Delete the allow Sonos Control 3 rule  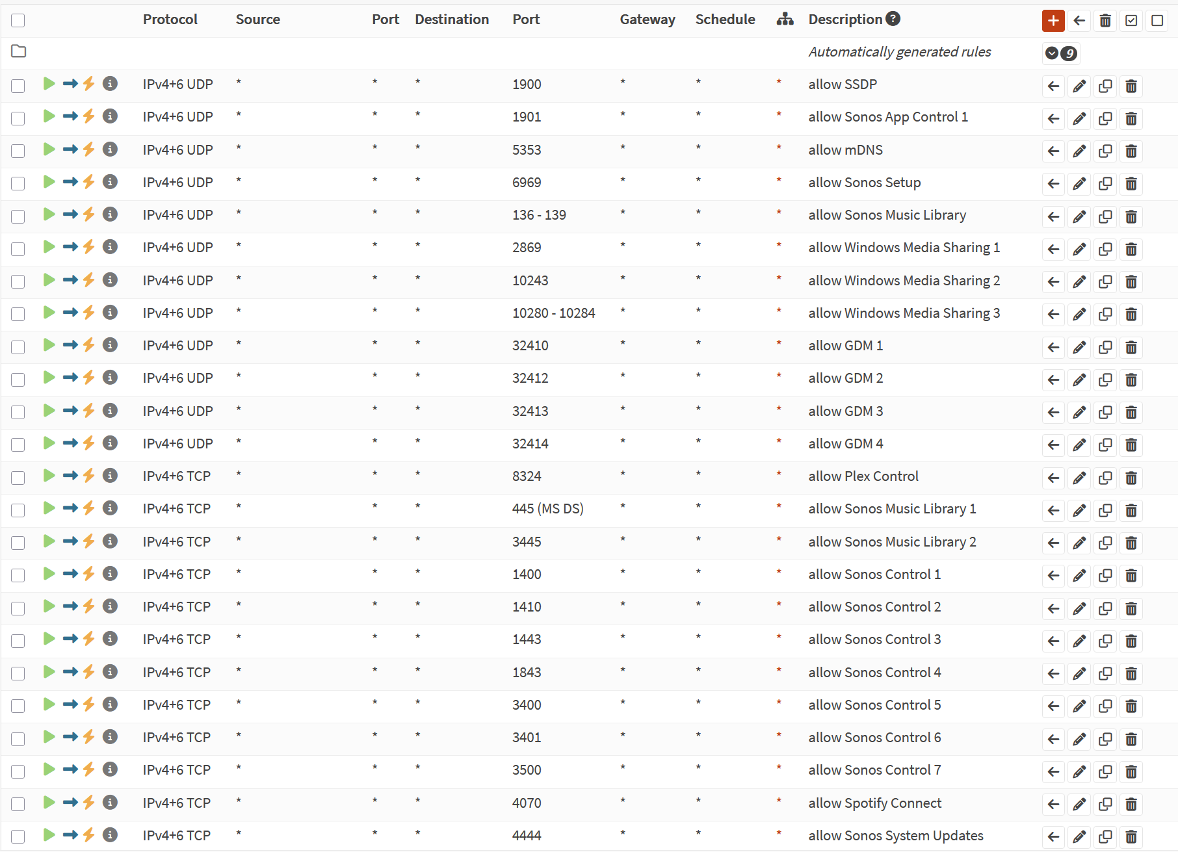point(1131,641)
